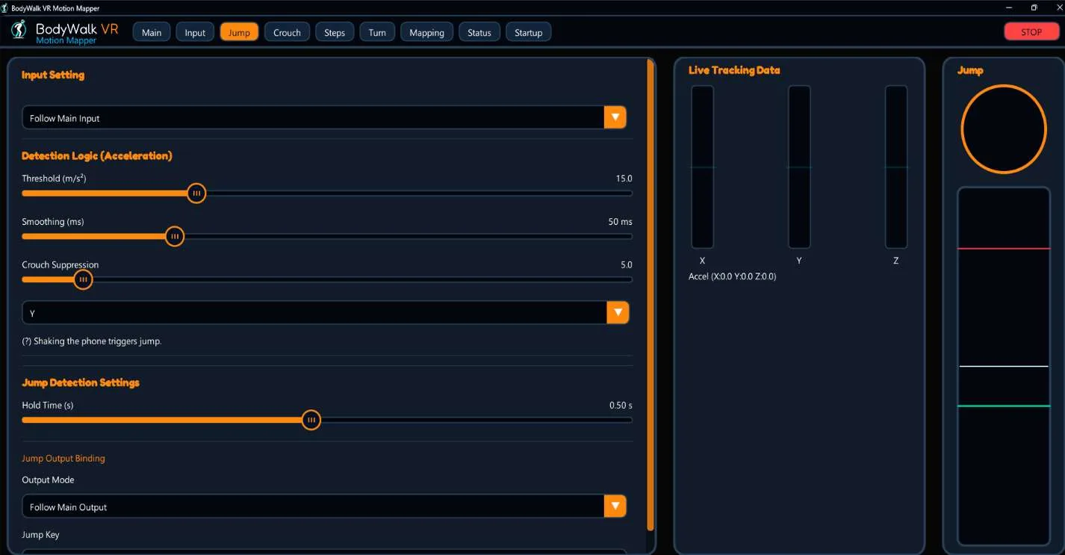
Task: Click the 'Threshold (m/s²)' label
Action: [54, 179]
